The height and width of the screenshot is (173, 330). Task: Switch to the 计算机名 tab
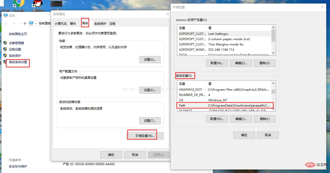click(61, 23)
